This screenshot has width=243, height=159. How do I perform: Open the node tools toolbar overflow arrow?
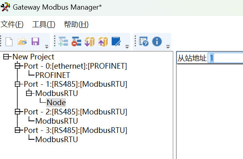coord(127,47)
